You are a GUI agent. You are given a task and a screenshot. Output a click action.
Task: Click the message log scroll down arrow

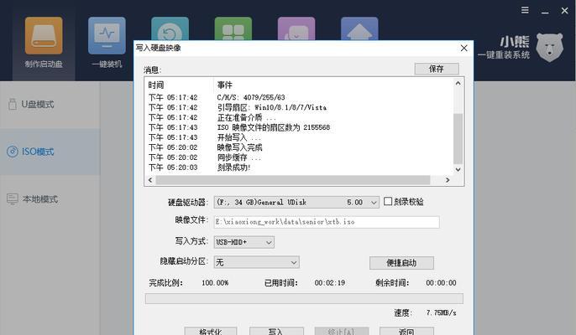coord(458,169)
